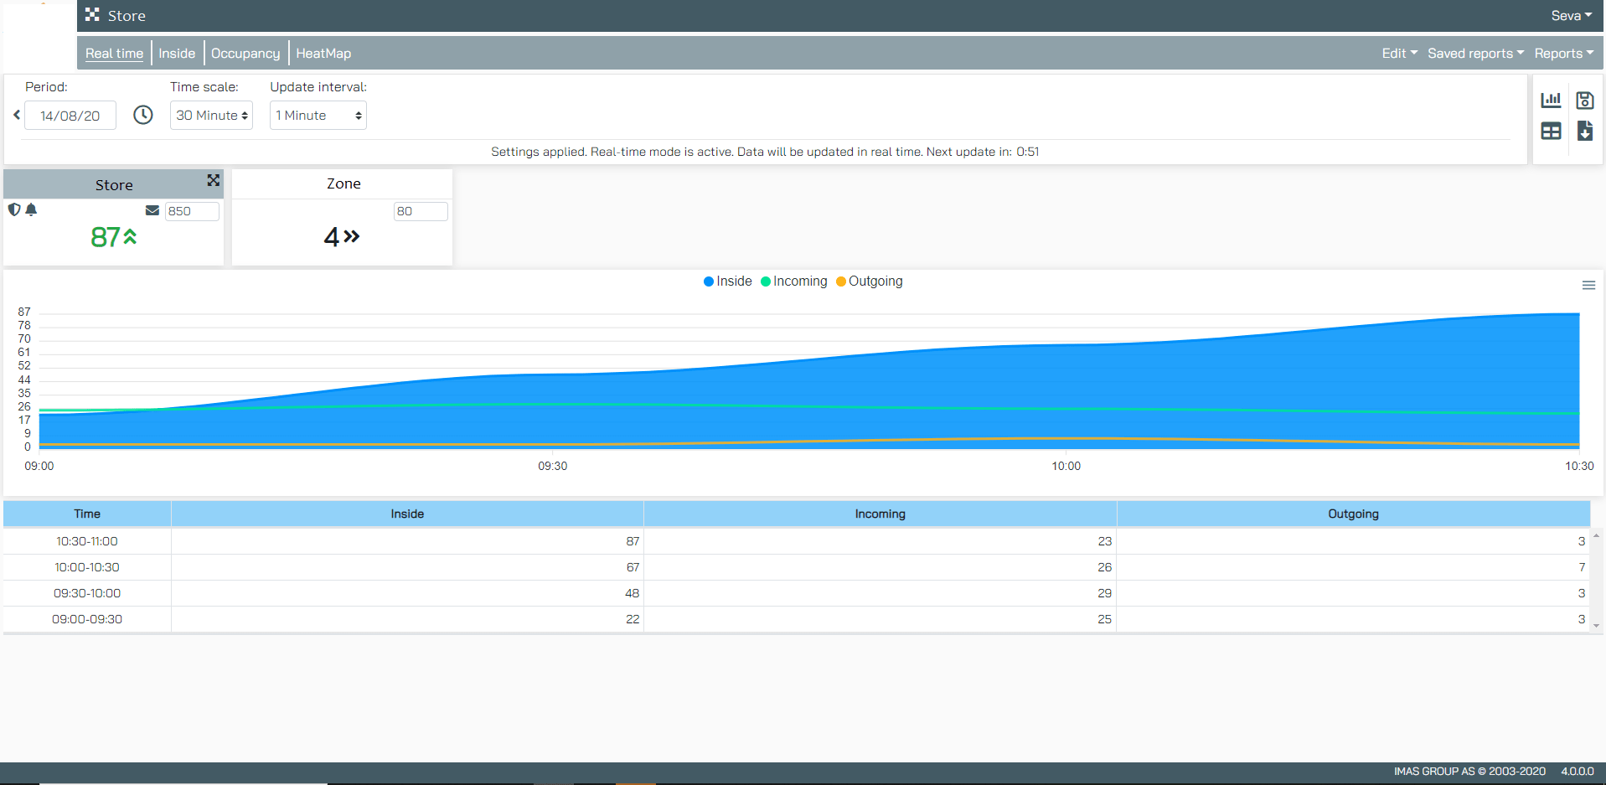Select the bar chart view icon
Image resolution: width=1606 pixels, height=785 pixels.
click(1552, 99)
